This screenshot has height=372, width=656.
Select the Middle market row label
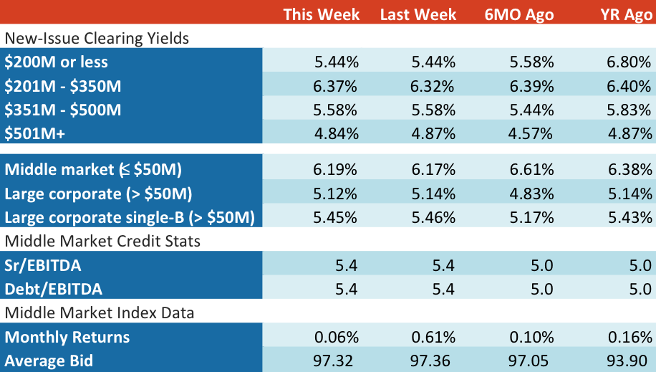point(93,170)
